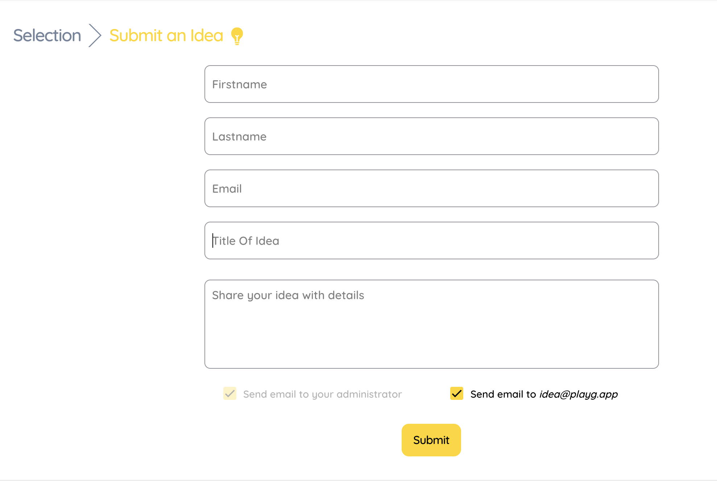Click the Lastname placeholder text

(239, 137)
